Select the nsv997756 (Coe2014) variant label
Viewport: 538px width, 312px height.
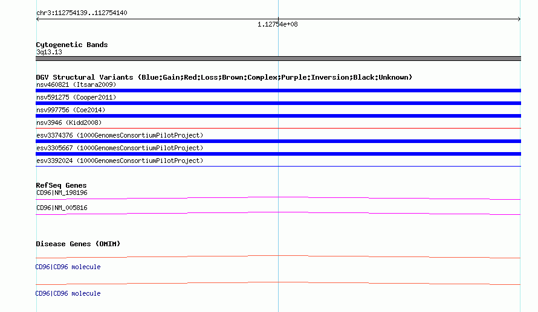[x=71, y=110]
